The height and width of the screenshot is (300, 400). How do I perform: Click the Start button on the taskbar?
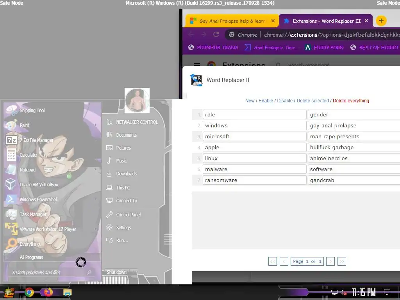coord(9,293)
